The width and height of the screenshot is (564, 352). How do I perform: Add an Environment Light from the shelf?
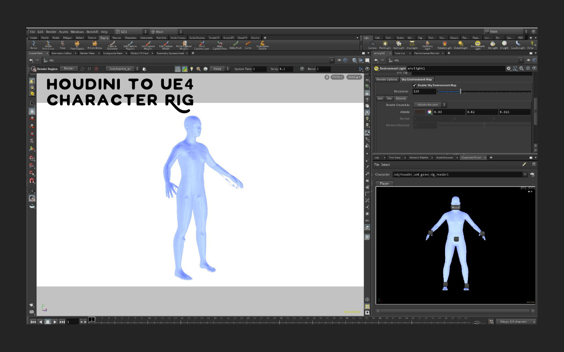click(x=478, y=45)
